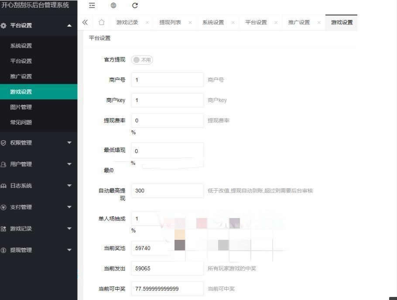397x300 pixels.
Task: Click the 当前可中奖 input field
Action: (168, 289)
